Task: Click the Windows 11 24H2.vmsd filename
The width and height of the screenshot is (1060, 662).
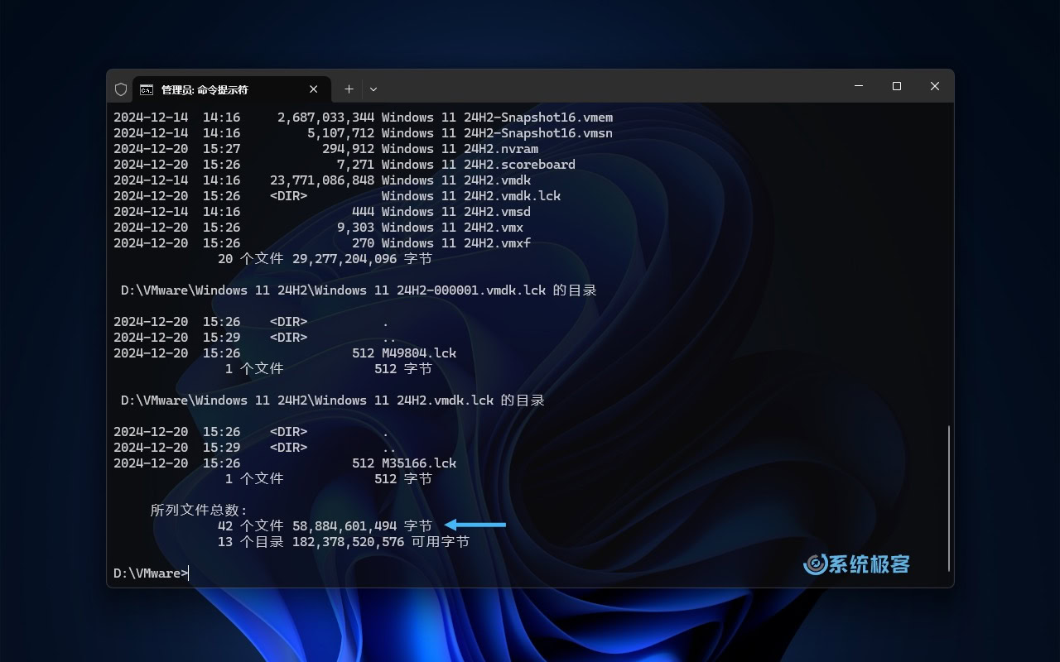Action: pos(456,212)
